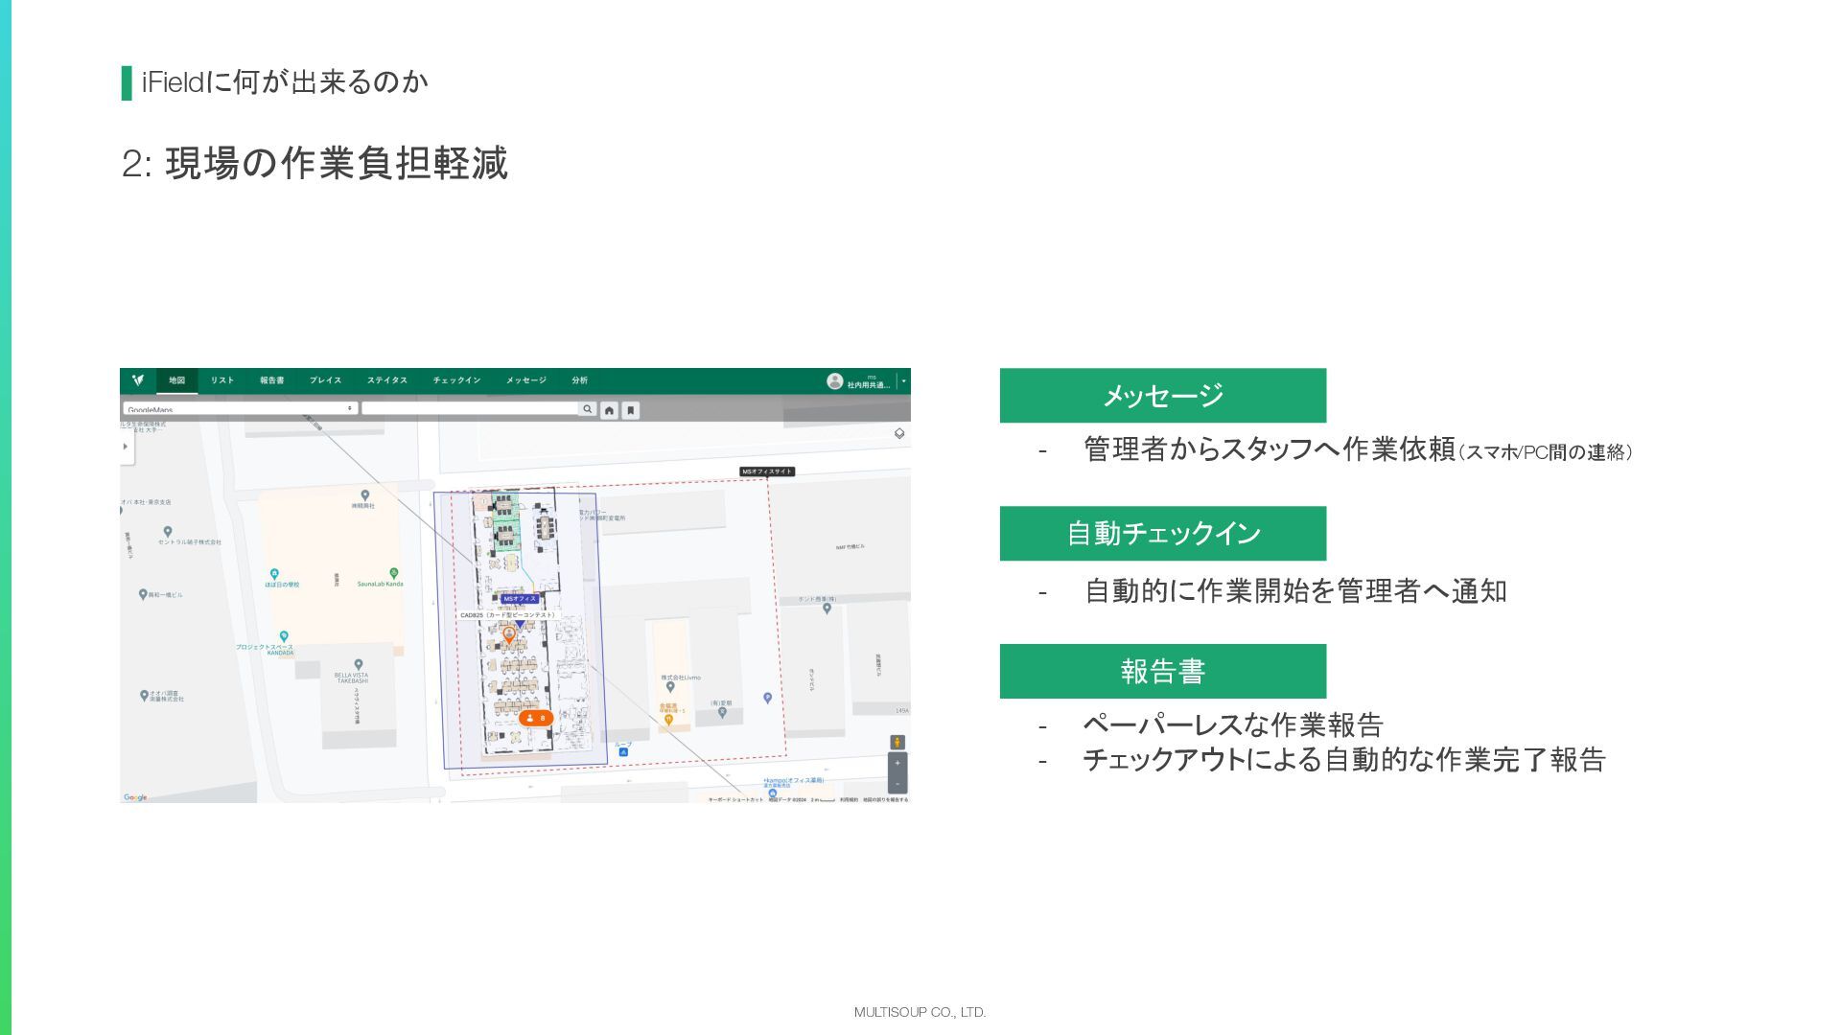Click the map zoom in button
1841x1035 pixels.
click(897, 764)
